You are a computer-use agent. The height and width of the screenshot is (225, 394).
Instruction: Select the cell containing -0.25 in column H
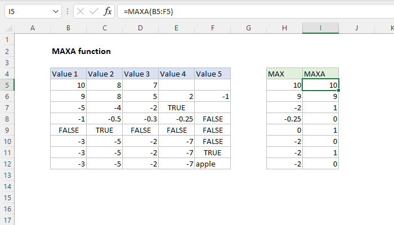(284, 119)
